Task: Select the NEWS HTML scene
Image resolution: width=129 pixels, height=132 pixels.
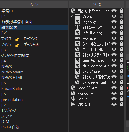Action: [34, 78]
